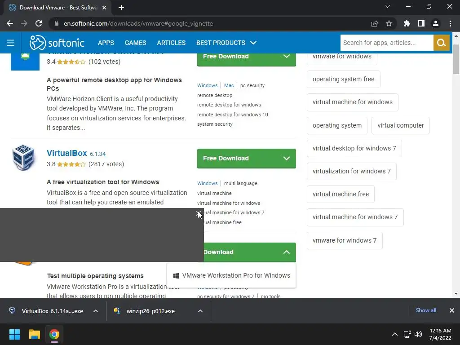Focus the Softonic search input field
The width and height of the screenshot is (460, 345).
click(387, 43)
